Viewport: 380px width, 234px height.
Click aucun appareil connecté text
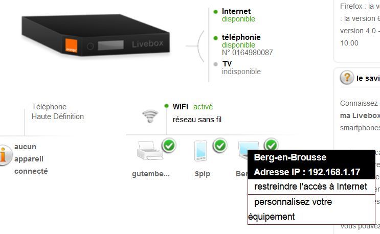(x=31, y=159)
